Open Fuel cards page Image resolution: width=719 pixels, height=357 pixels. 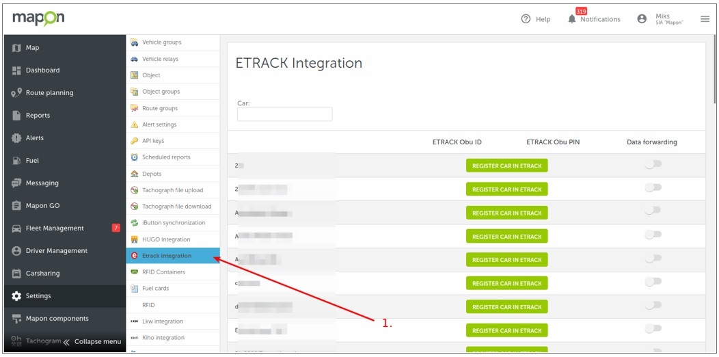click(x=173, y=288)
